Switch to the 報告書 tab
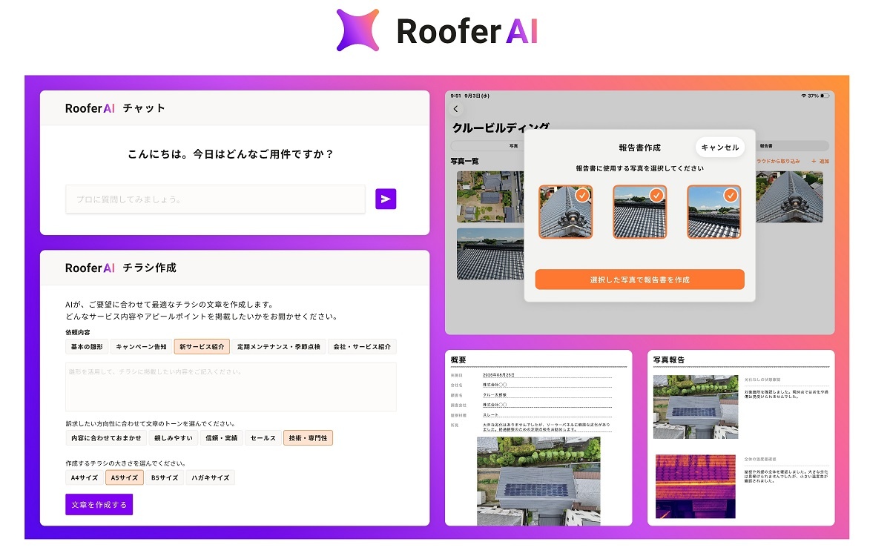Viewport: 890px width, 556px height. [x=766, y=146]
